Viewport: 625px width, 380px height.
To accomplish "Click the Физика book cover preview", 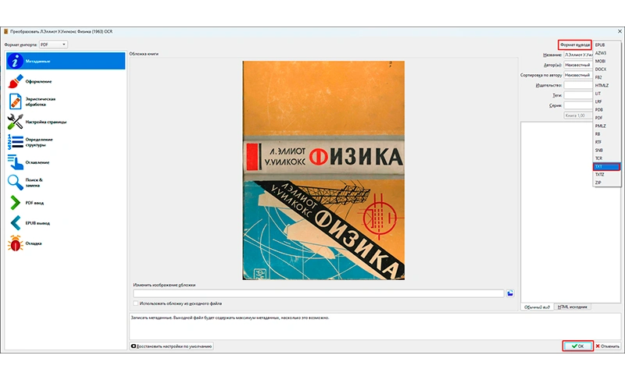I will pos(323,170).
